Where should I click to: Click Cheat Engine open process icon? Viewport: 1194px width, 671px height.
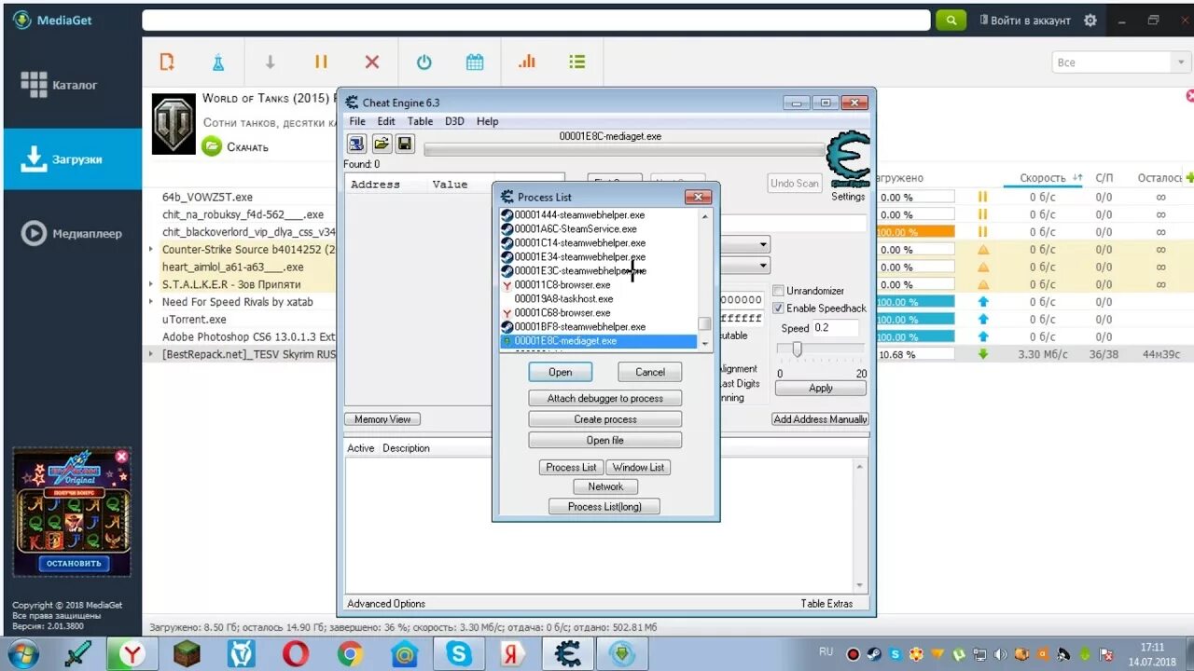pos(356,144)
